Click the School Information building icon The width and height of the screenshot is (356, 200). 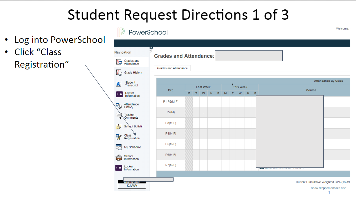pos(119,157)
